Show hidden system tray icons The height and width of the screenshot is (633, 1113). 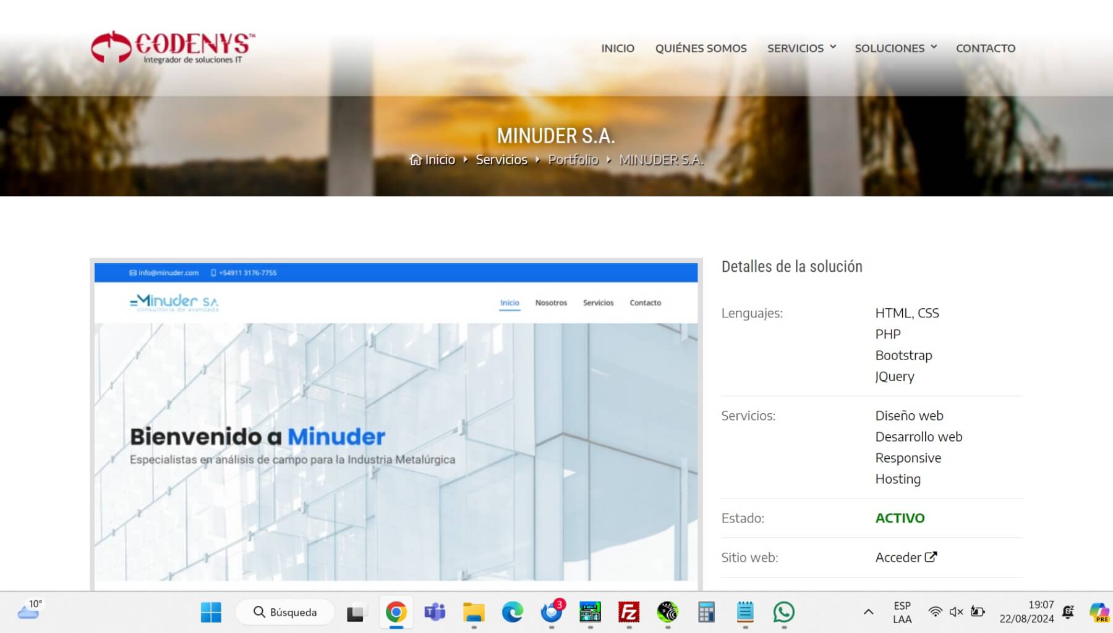[x=868, y=612]
